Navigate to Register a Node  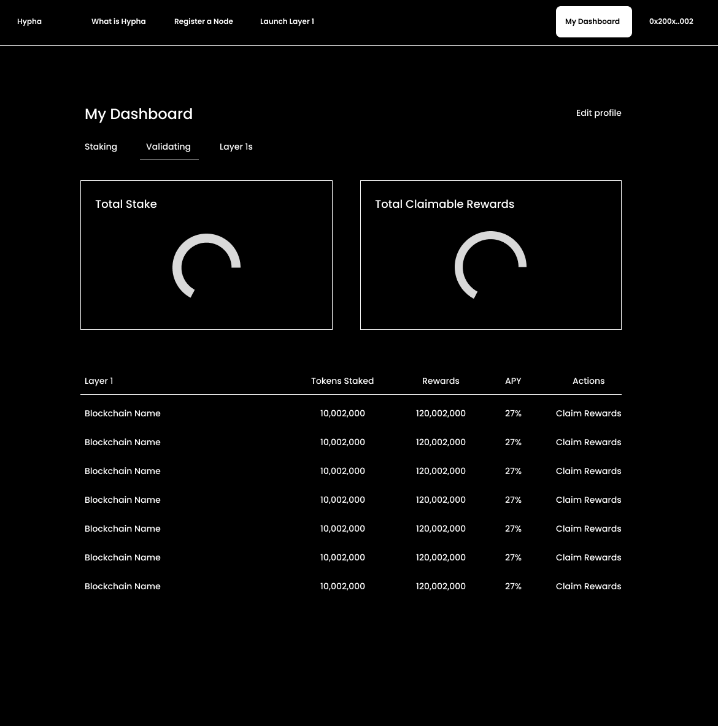point(204,21)
